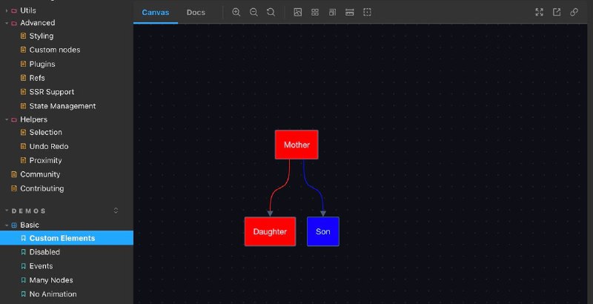The image size is (593, 304).
Task: Select the blue Son node
Action: [x=323, y=231]
